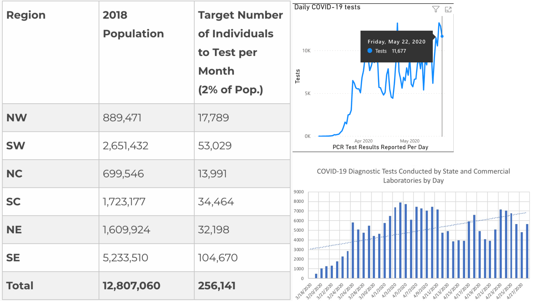Click the 'PCR Test Results Reported Per Day' axis title
Image resolution: width=535 pixels, height=301 pixels.
click(x=380, y=147)
